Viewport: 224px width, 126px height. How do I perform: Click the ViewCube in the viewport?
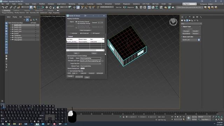(x=173, y=22)
